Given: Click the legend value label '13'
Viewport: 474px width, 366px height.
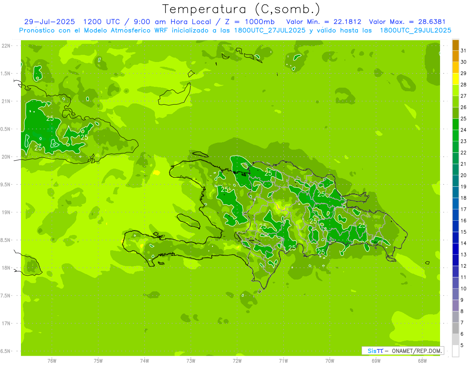Looking at the screenshot, I should click(x=463, y=255).
